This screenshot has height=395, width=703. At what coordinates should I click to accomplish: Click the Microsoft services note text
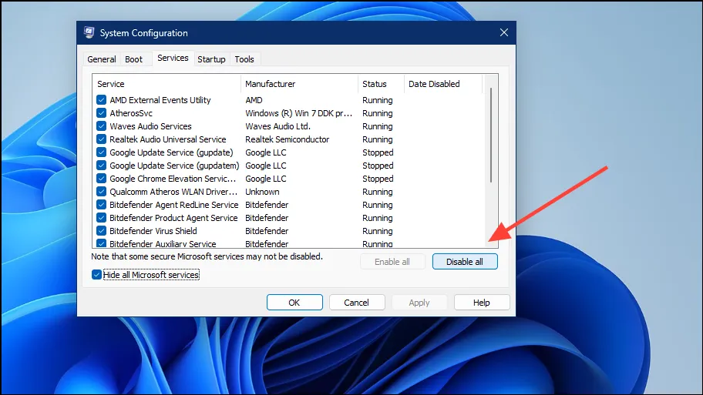207,256
